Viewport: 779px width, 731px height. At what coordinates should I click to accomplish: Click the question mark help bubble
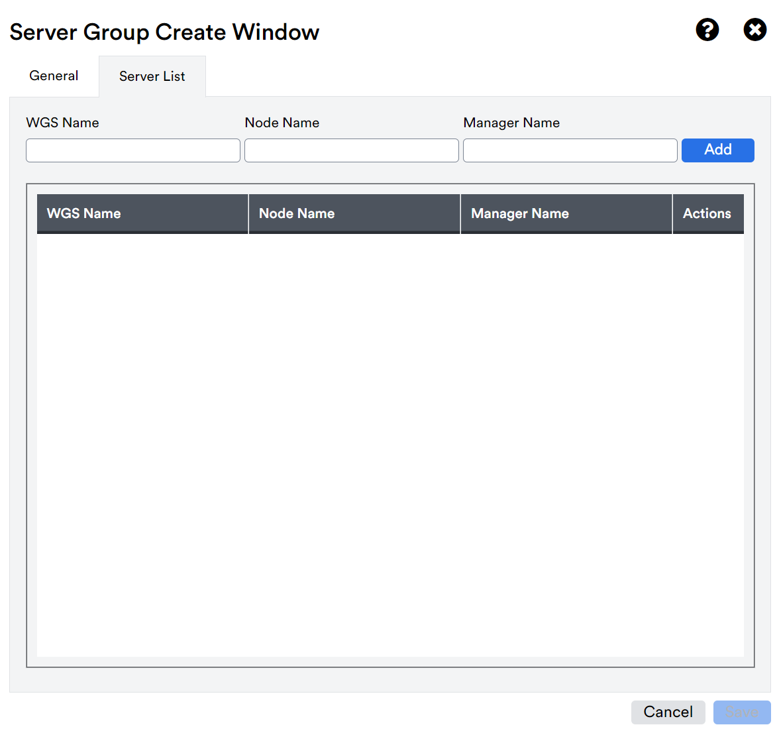[x=707, y=30]
